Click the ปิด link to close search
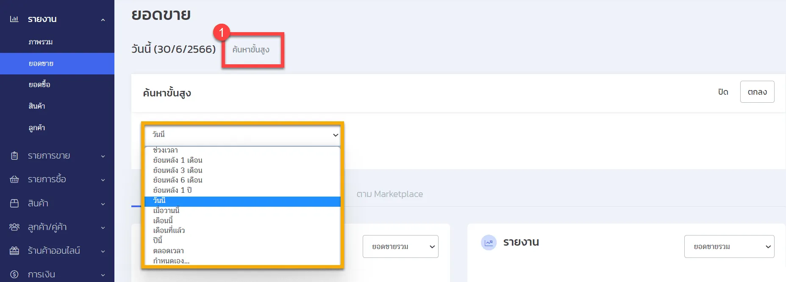This screenshot has width=786, height=282. tap(723, 92)
